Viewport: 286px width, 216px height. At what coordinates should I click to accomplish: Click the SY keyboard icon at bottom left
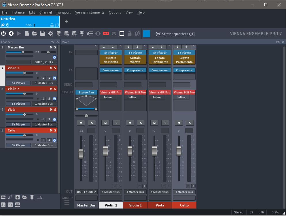(x=18, y=205)
